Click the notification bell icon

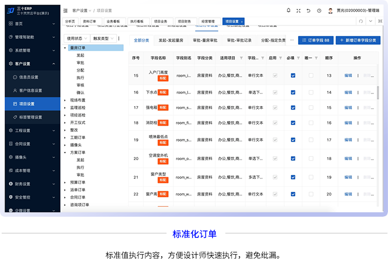click(288, 10)
